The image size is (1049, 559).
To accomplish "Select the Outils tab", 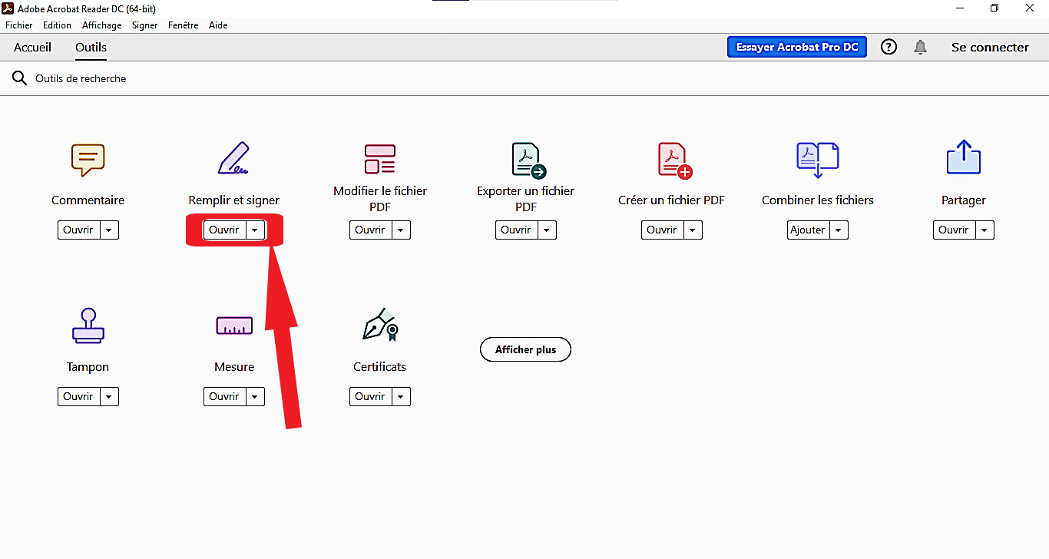I will pos(91,47).
